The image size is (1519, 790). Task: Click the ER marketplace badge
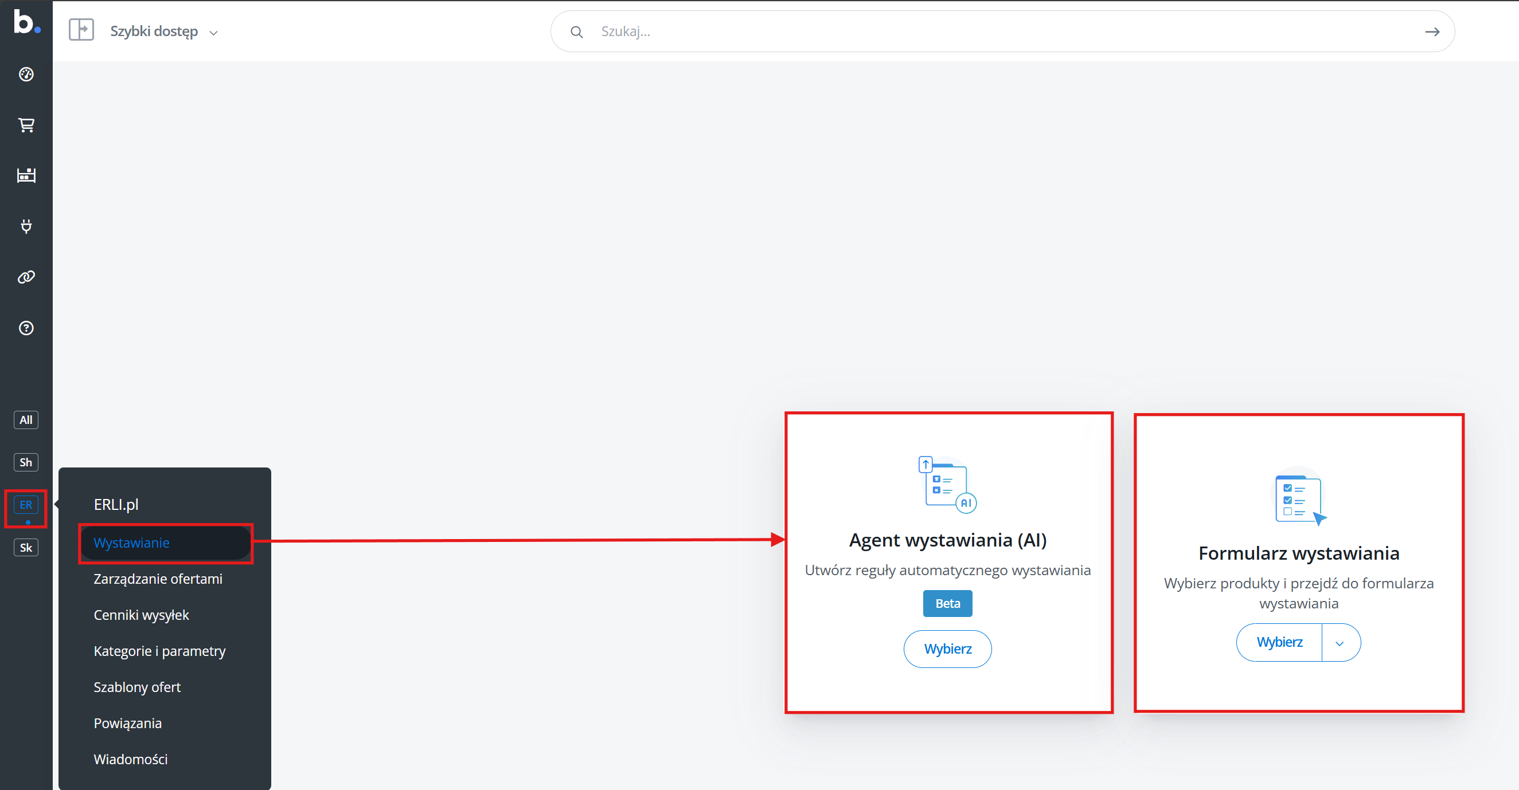[26, 505]
